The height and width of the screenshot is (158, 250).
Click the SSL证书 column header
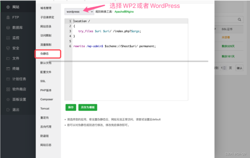(x=227, y=29)
